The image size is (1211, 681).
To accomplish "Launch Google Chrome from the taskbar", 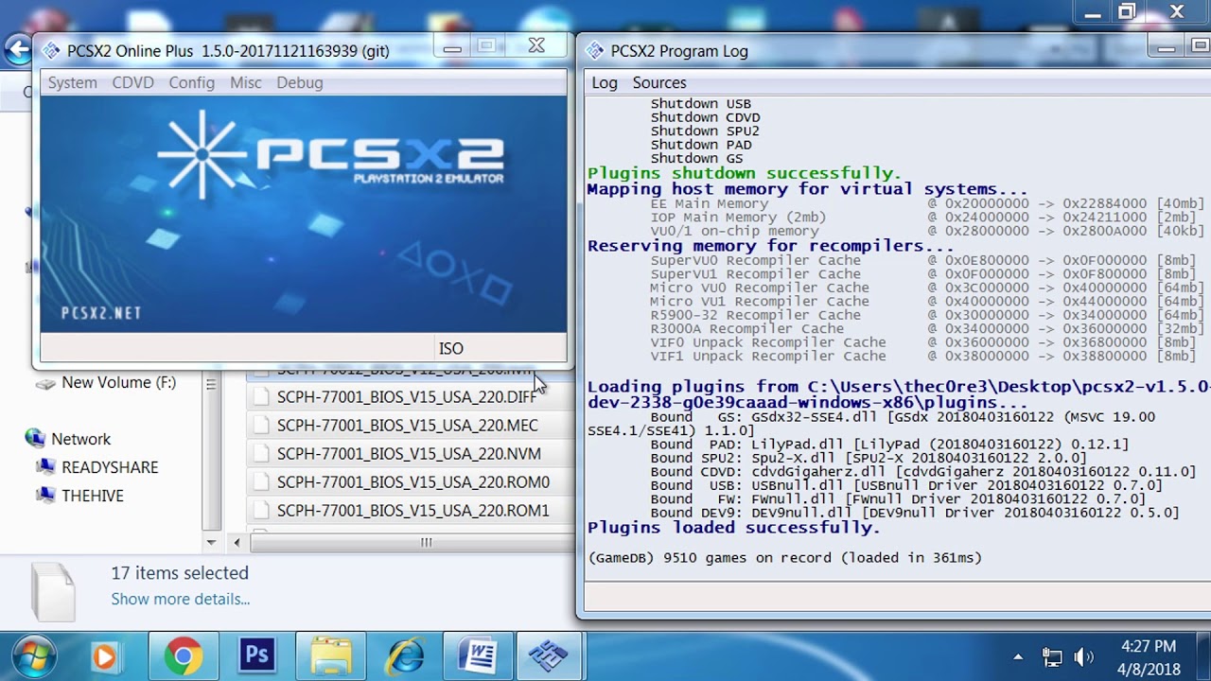I will (183, 656).
